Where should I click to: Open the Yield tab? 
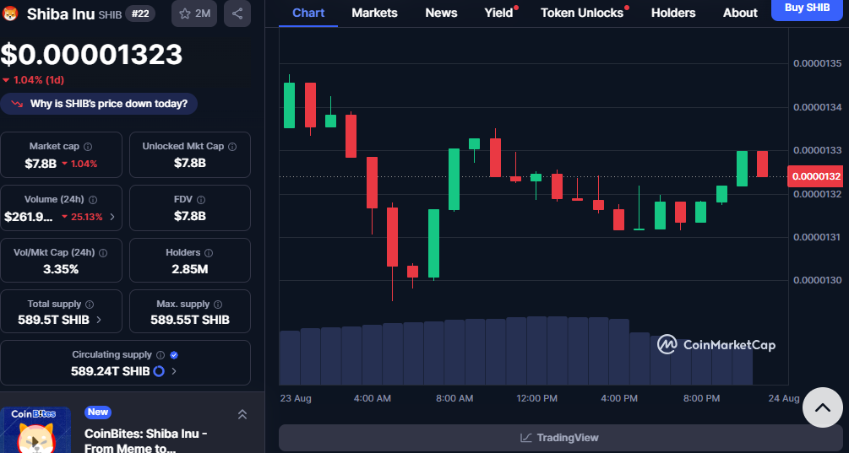(498, 13)
